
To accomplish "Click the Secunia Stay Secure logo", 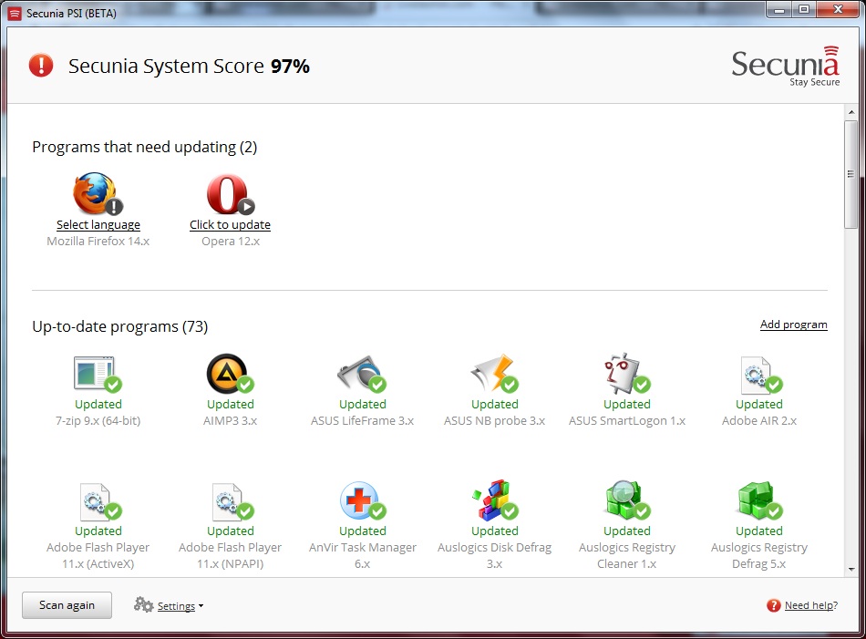I will 786,67.
